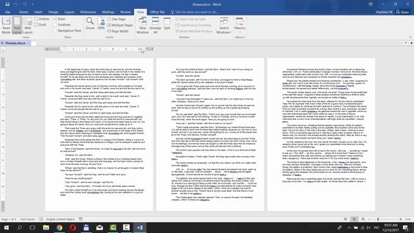Select Print Layout icon in the status bar
The image size is (414, 233).
pos(354,219)
